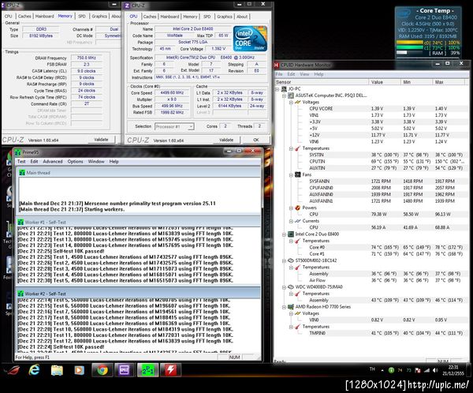
Task: Click the AMD Radeon HD 7700 card icon
Action: [x=291, y=307]
